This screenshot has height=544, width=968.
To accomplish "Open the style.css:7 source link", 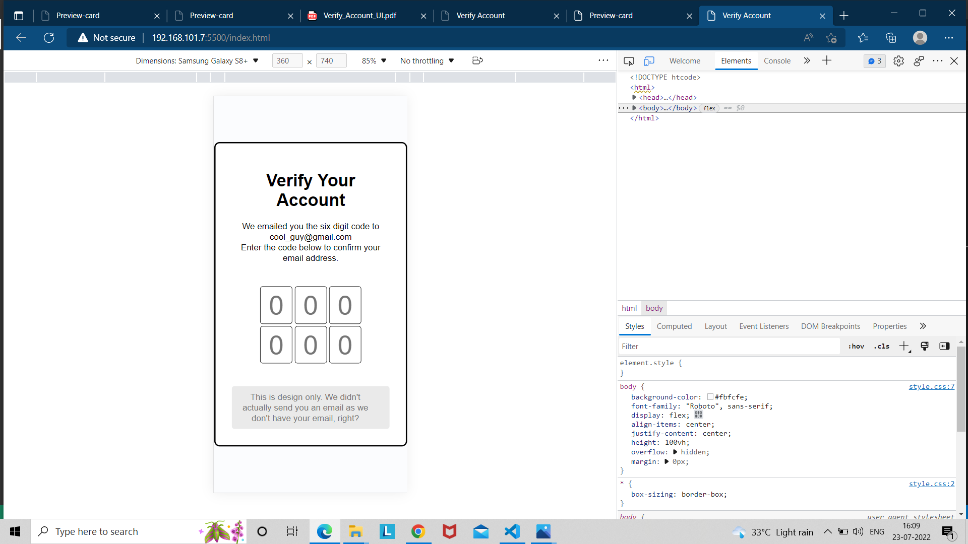I will [931, 386].
